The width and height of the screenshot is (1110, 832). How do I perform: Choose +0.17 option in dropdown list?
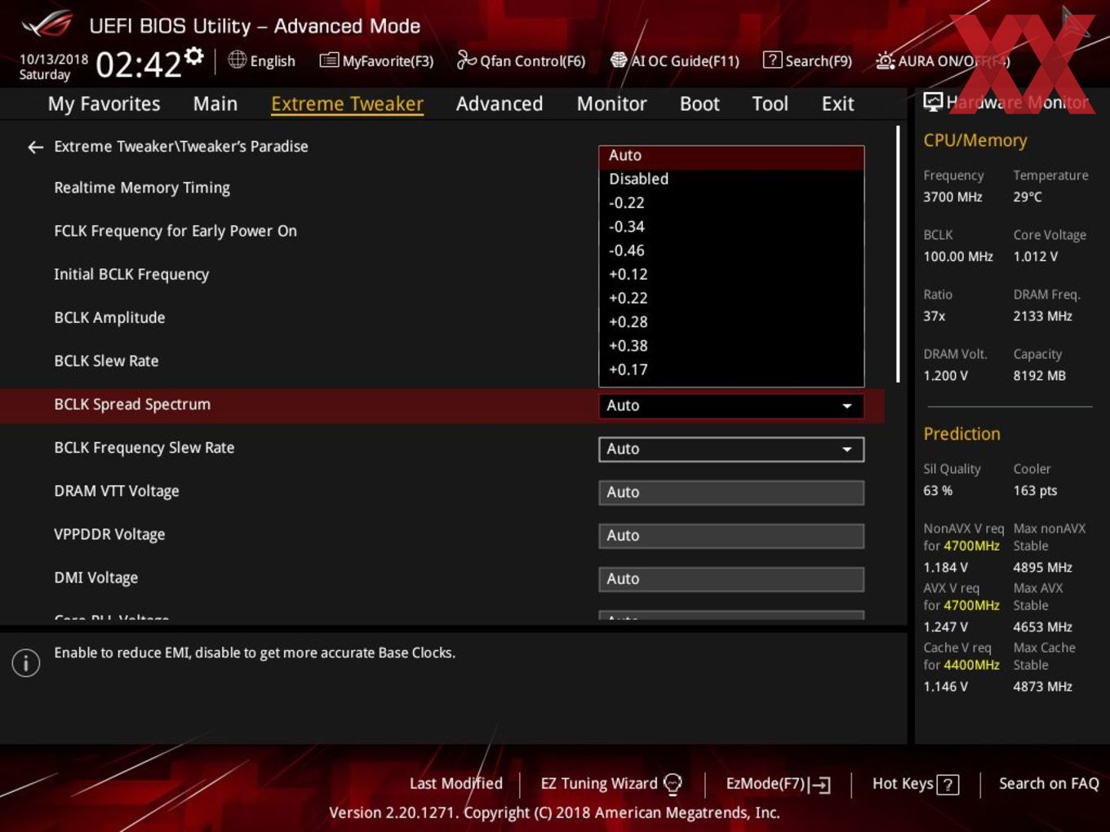[x=731, y=370]
